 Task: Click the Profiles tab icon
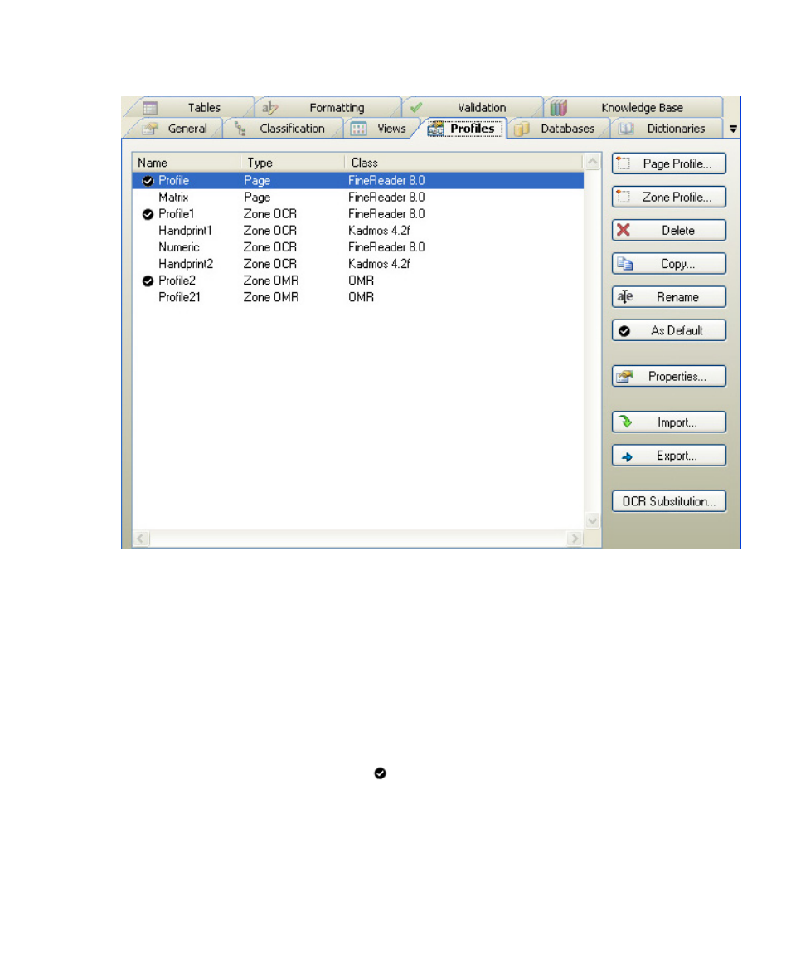pyautogui.click(x=435, y=128)
